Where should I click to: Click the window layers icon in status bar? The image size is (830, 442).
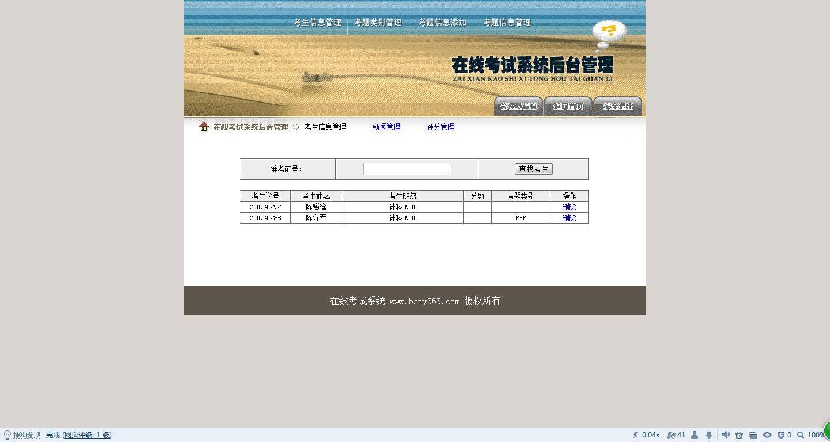click(753, 435)
